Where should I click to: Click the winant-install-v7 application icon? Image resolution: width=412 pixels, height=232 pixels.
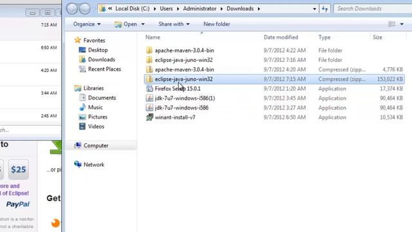(x=149, y=117)
